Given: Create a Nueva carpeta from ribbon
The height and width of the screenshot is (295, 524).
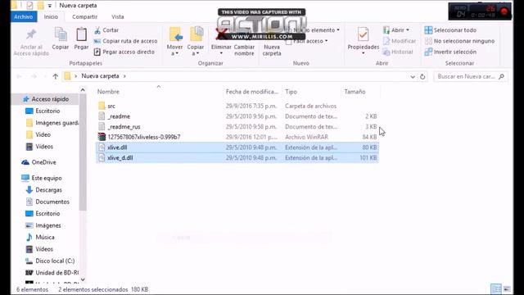Looking at the screenshot, I should [272, 50].
